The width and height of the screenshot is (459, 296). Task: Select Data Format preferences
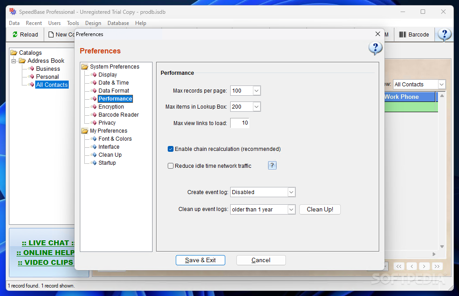pyautogui.click(x=114, y=91)
